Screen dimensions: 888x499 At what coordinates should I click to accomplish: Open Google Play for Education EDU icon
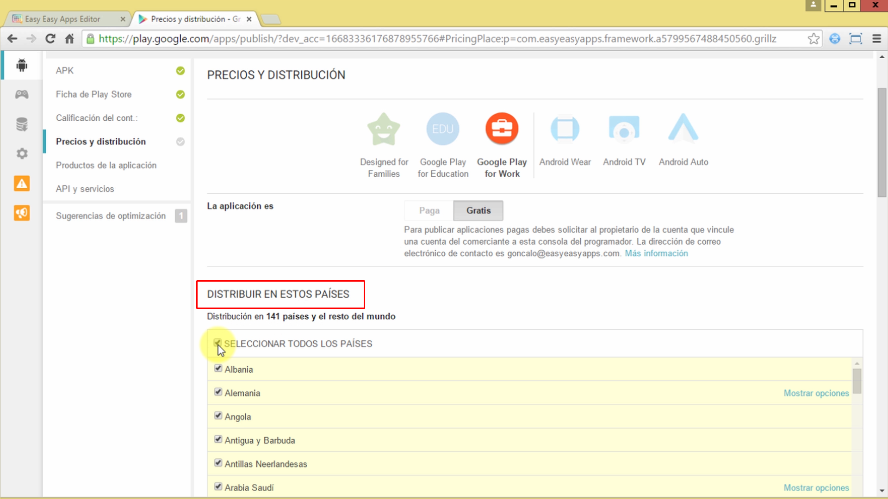tap(442, 129)
